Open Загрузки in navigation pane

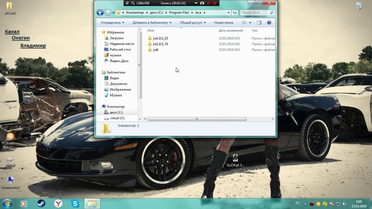(116, 38)
